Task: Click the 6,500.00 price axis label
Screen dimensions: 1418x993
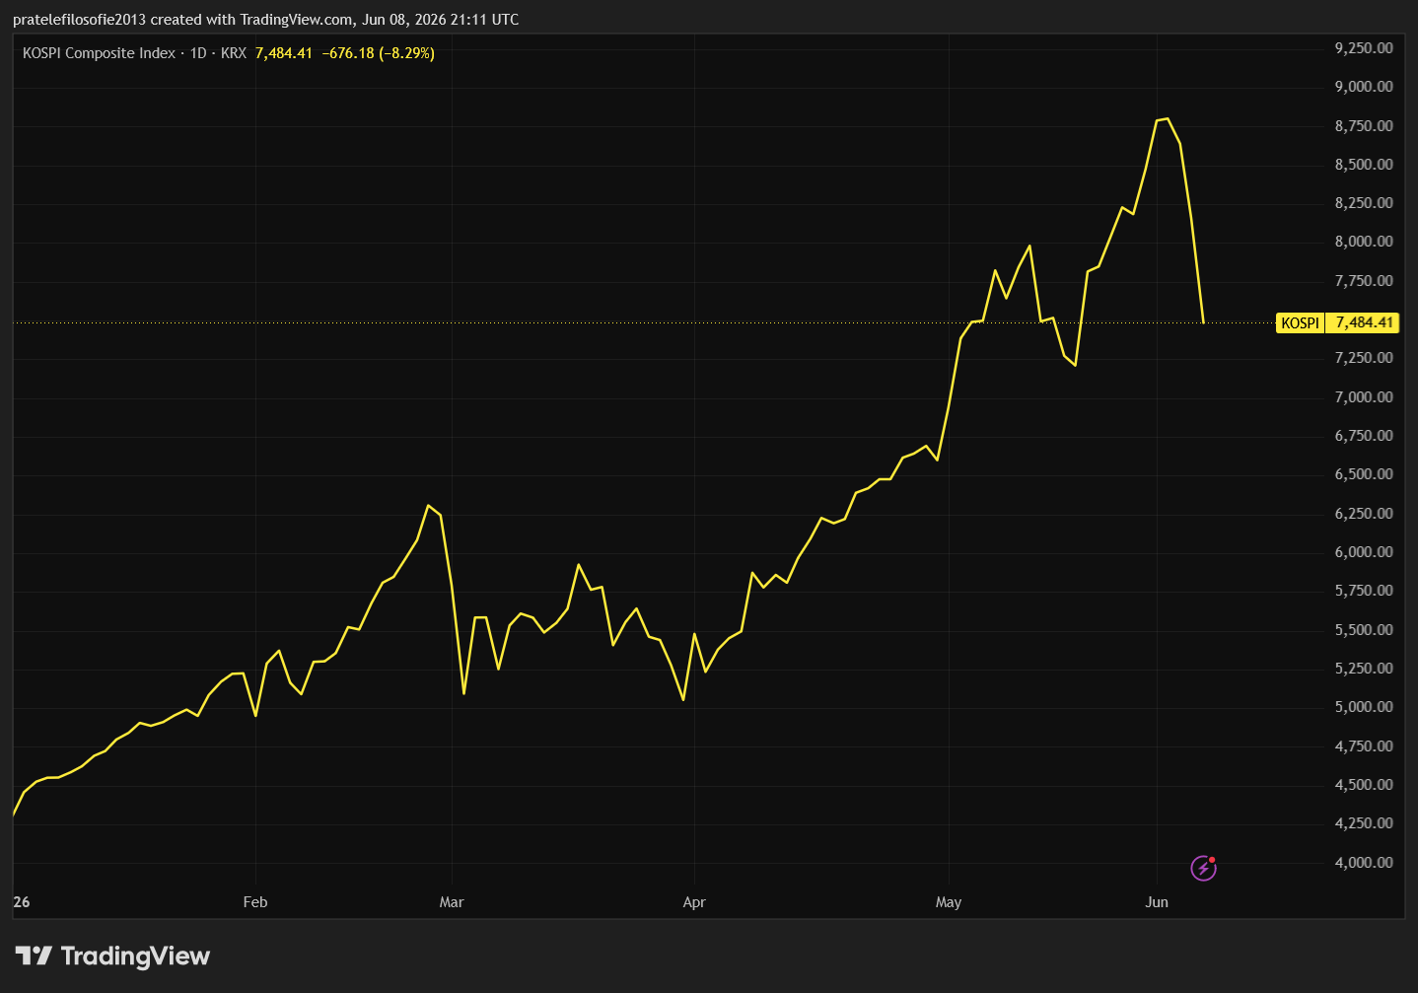Action: pos(1364,474)
